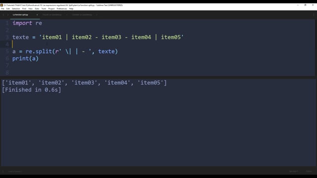The height and width of the screenshot is (178, 317).
Task: Restore down the Sublime Text window
Action: (305, 5)
